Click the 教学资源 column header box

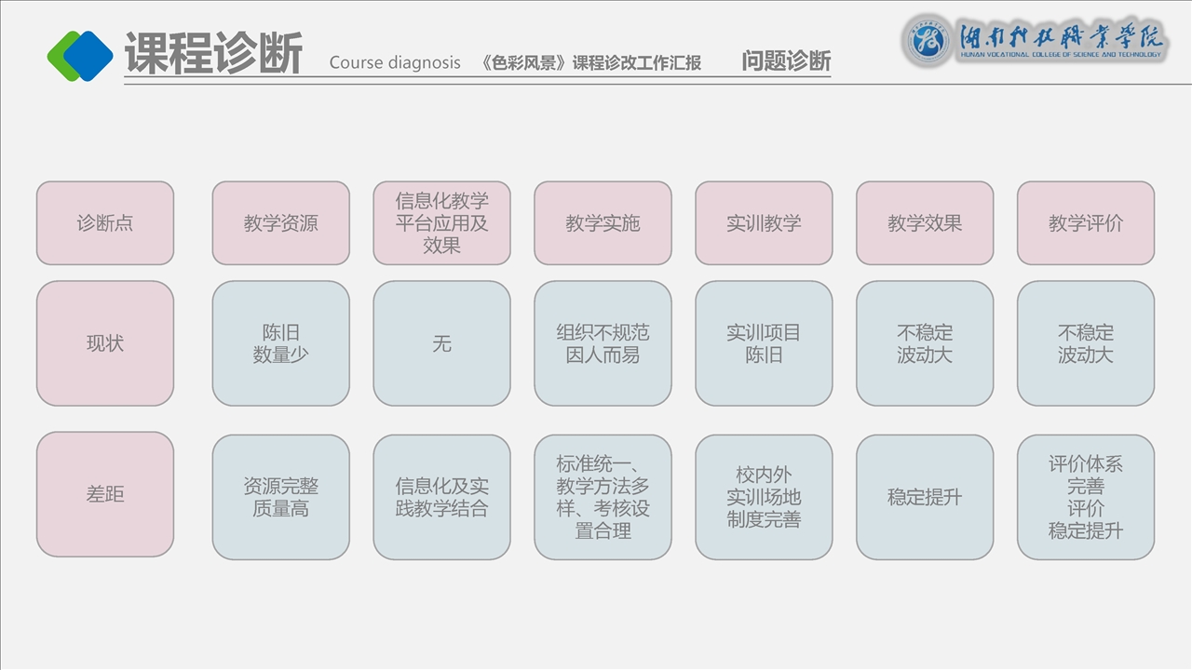[281, 223]
